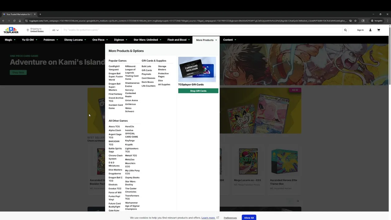Open Life Counters link

click(x=148, y=86)
